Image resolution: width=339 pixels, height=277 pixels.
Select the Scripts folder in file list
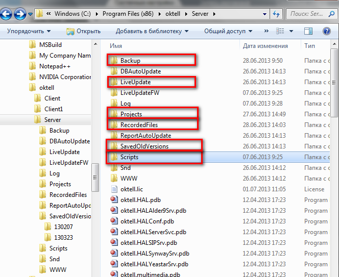129,157
